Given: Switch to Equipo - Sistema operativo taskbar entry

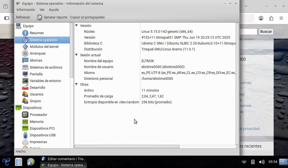Looking at the screenshot, I should click(x=64, y=165).
